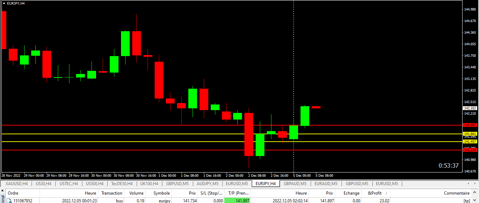Screen dimensions: 479x203
Task: Click the 0.19 volume cell
Action: pyautogui.click(x=140, y=201)
